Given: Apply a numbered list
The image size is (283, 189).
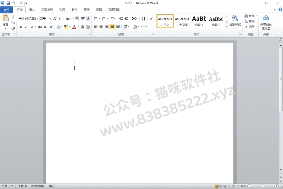Looking at the screenshot, I should coord(104,19).
